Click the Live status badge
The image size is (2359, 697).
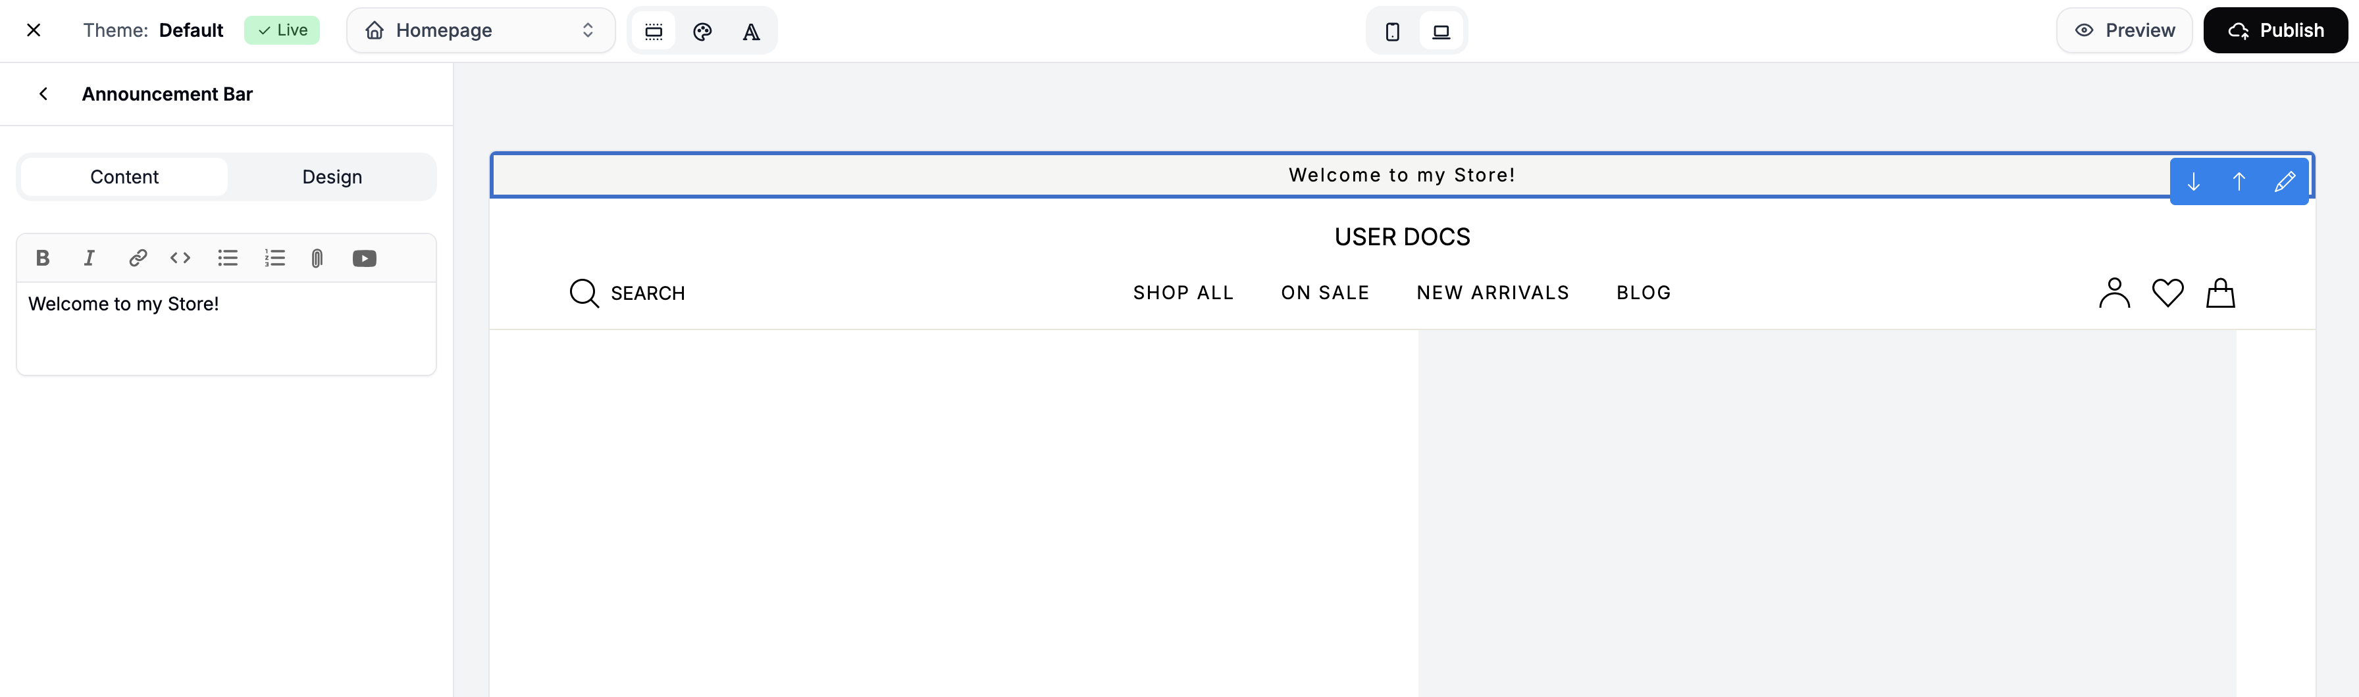point(282,30)
